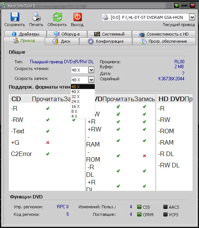Screen dimensions: 199x228
Task: Select 4 X in write speed list
Action: coord(83,116)
